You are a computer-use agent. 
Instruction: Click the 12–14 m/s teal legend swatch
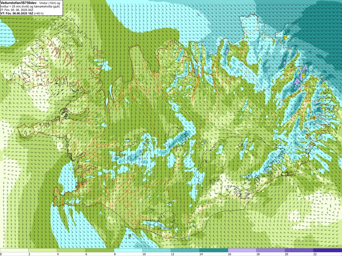[185, 250]
